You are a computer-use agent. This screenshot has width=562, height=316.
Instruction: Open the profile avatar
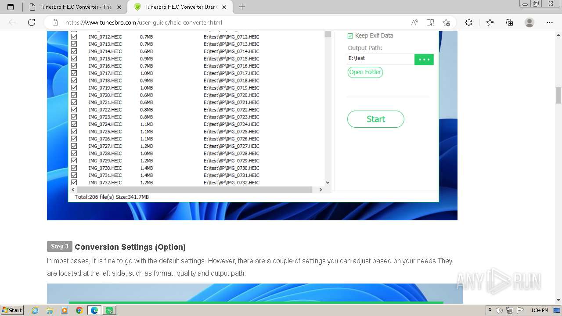(530, 22)
